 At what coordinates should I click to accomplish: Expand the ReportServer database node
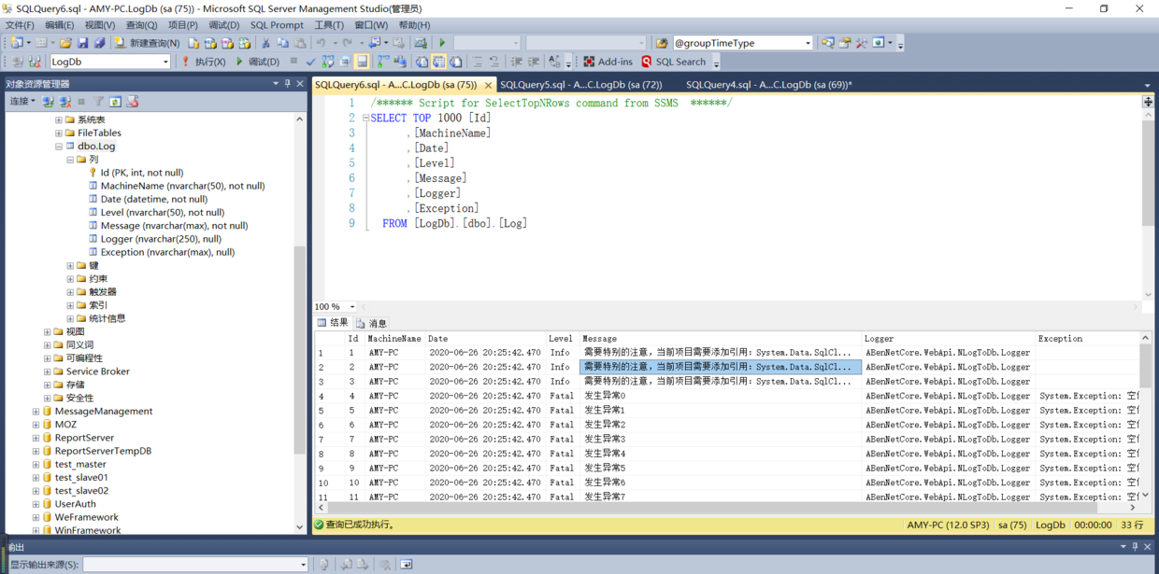(36, 438)
